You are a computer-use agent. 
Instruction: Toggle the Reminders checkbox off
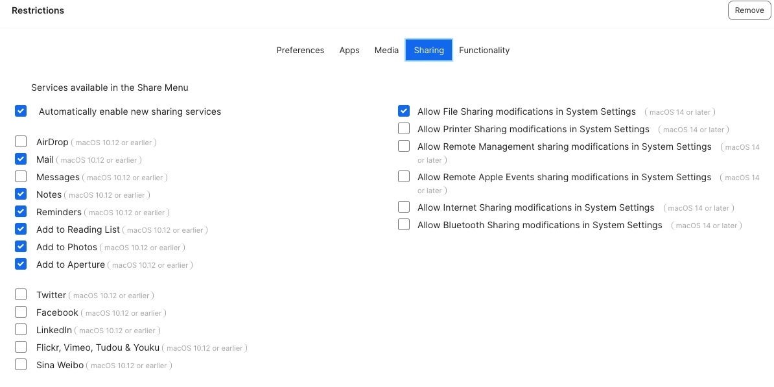[x=21, y=212]
